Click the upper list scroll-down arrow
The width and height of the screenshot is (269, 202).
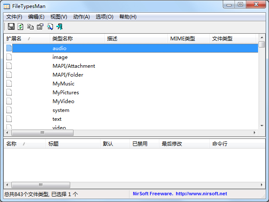262,126
